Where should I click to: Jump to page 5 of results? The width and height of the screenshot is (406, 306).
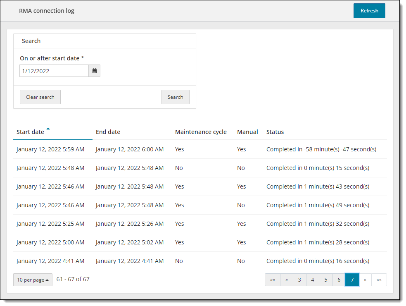326,280
